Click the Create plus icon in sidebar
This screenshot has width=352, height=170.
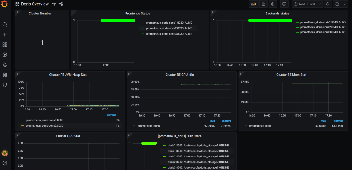click(5, 35)
